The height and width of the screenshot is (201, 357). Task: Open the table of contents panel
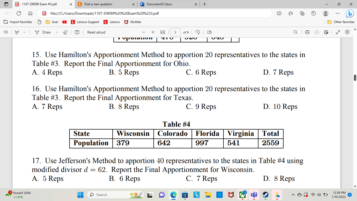(6, 32)
